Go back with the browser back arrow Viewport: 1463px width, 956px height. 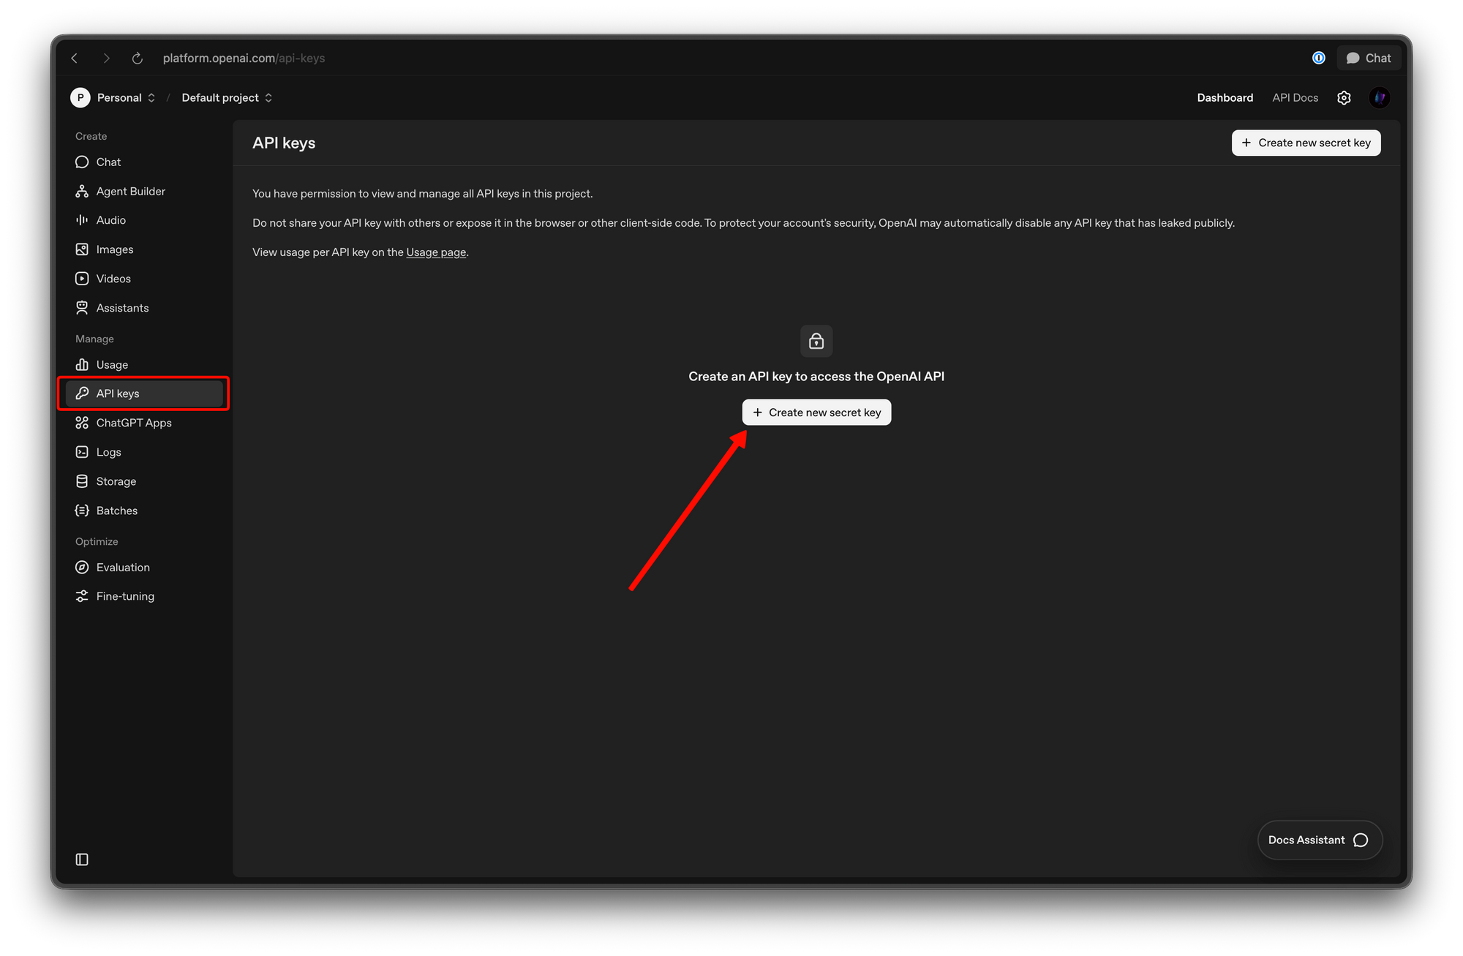75,58
